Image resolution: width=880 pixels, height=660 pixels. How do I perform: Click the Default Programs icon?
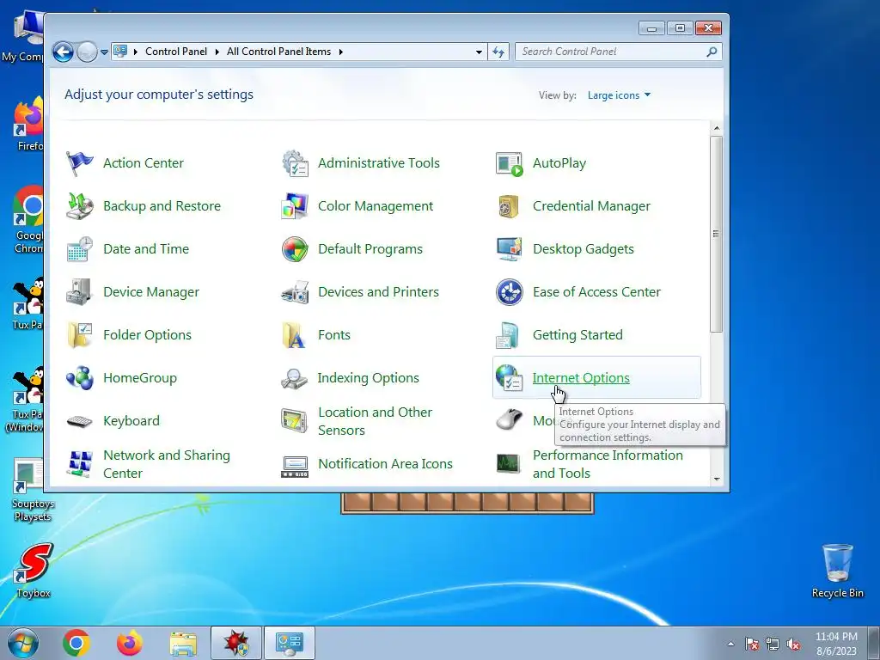coord(295,249)
